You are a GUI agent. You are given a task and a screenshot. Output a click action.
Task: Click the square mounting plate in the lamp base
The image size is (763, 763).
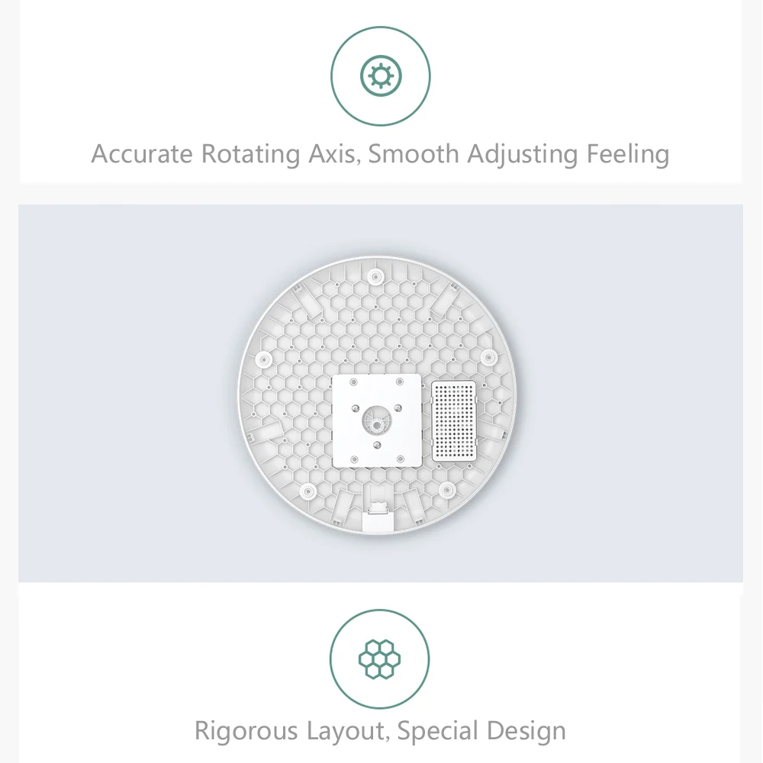pos(377,421)
